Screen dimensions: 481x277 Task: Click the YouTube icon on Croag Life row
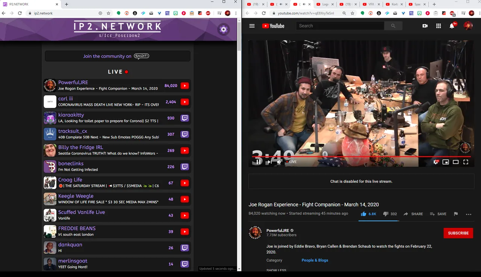point(185,183)
